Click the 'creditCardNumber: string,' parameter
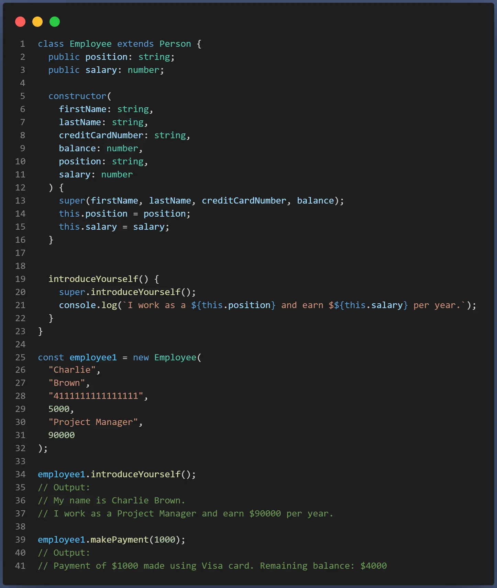Screen dimensions: 497x588 [x=124, y=135]
